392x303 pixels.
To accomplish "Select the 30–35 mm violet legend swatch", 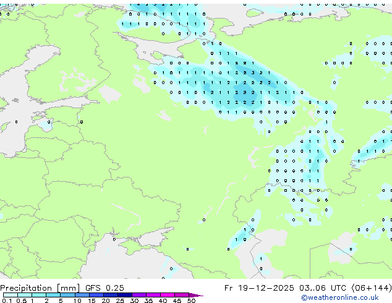I will pos(138,295).
